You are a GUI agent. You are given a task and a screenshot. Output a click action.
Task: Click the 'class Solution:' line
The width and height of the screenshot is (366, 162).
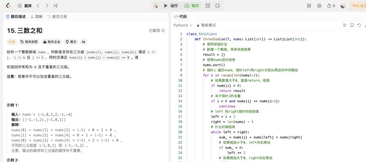(x=202, y=34)
